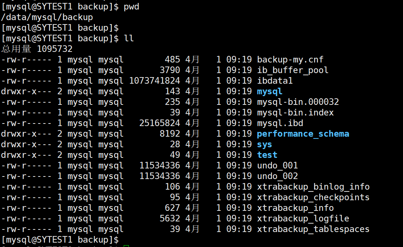The image size is (403, 247).
Task: Click the xtrabackup_logfile size 5632
Action: click(x=170, y=218)
